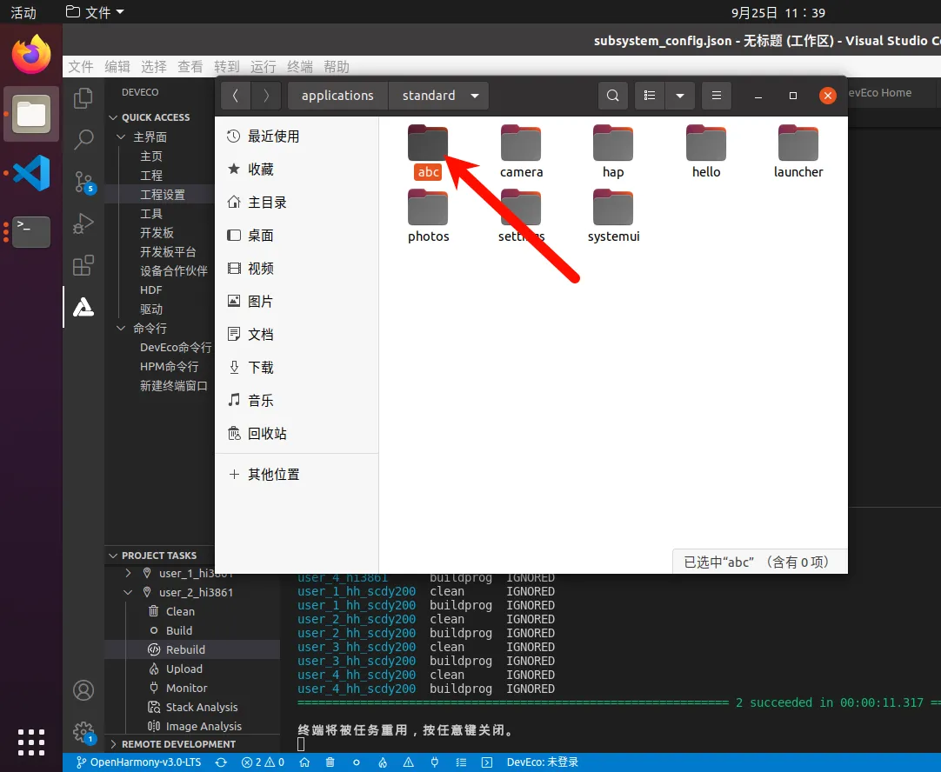The image size is (941, 772).
Task: Open the 查看 menu
Action: [190, 67]
